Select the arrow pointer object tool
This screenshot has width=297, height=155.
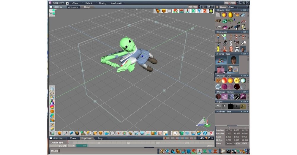pos(175,133)
